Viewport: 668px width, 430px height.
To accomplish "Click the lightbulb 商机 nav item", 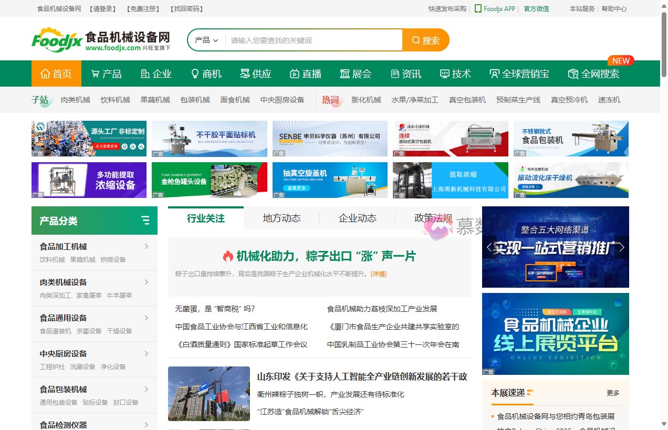I will (x=206, y=74).
